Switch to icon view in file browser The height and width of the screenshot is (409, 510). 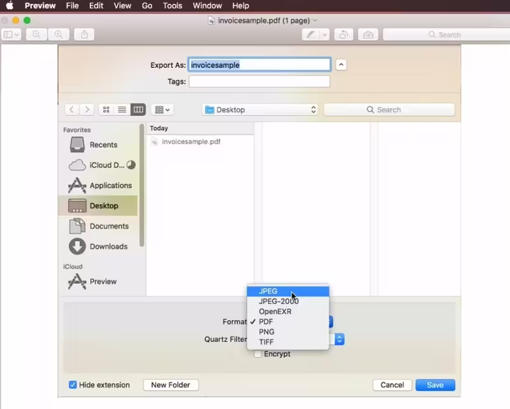tap(106, 109)
